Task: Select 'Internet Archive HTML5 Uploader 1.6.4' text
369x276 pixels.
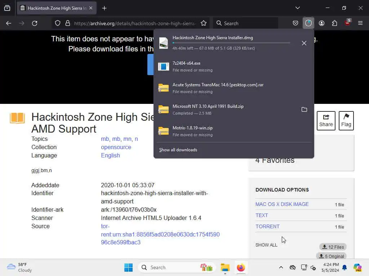Action: [151, 218]
